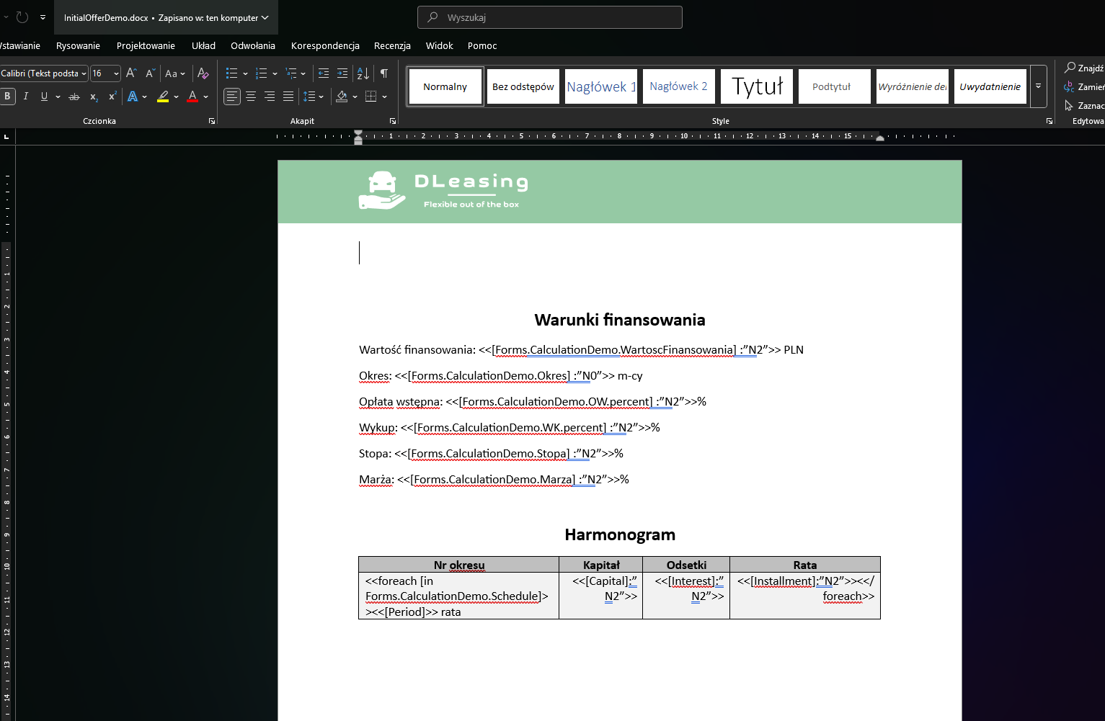1105x721 pixels.
Task: Click the sort A-Z icon
Action: click(363, 73)
